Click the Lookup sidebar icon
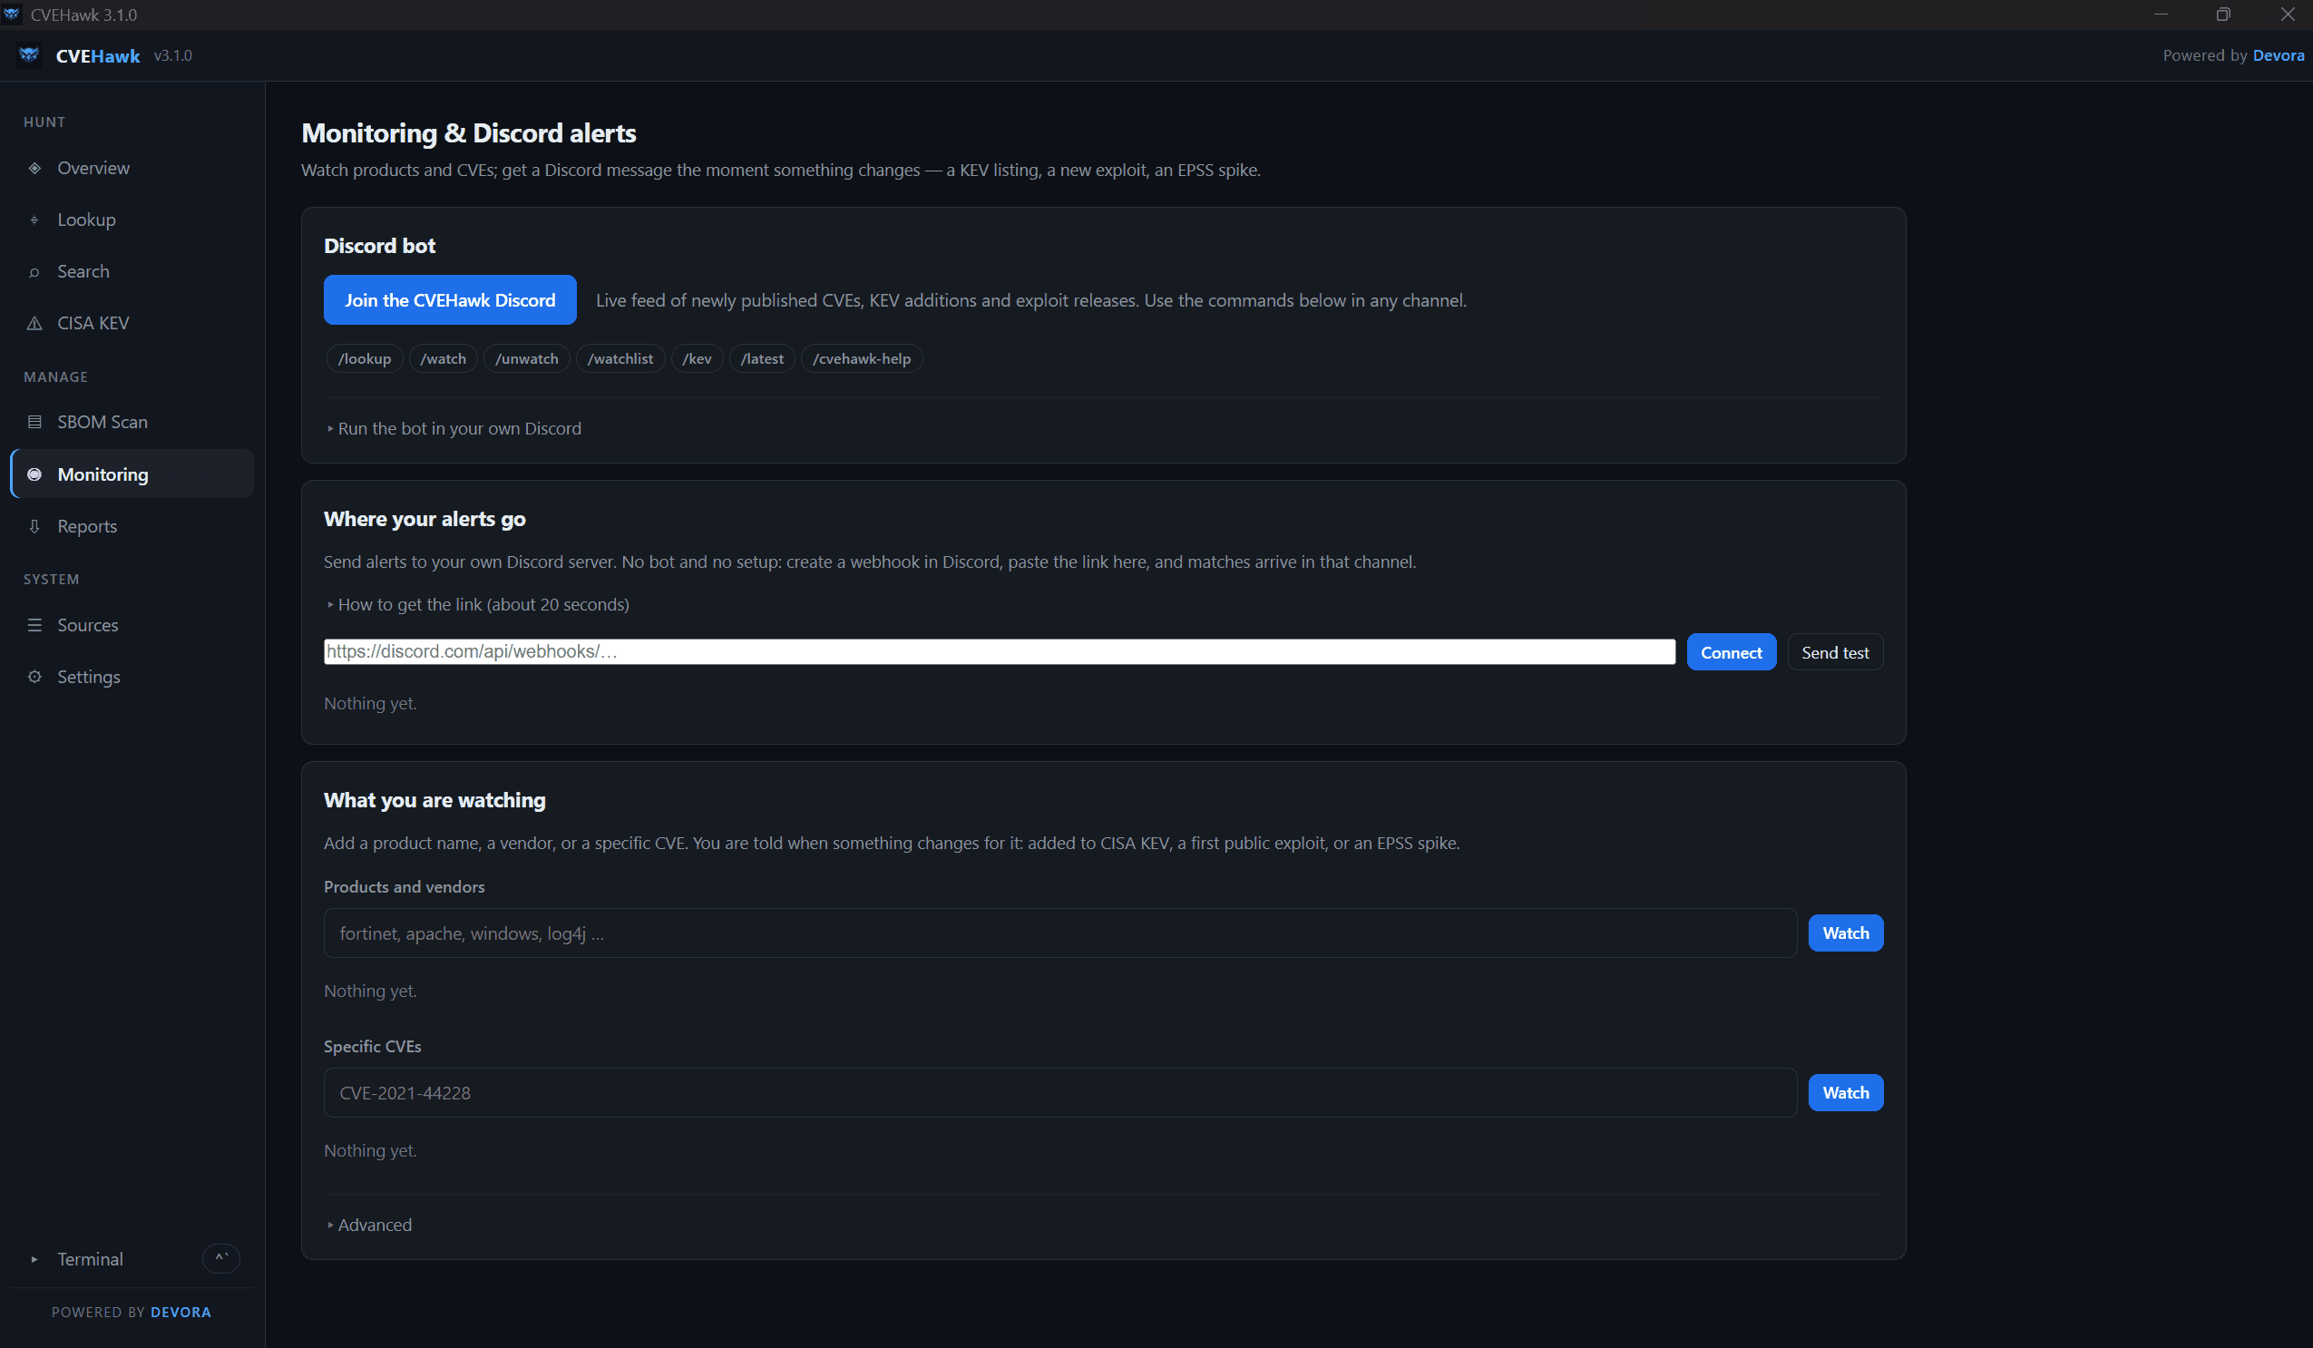2313x1348 pixels. point(34,220)
